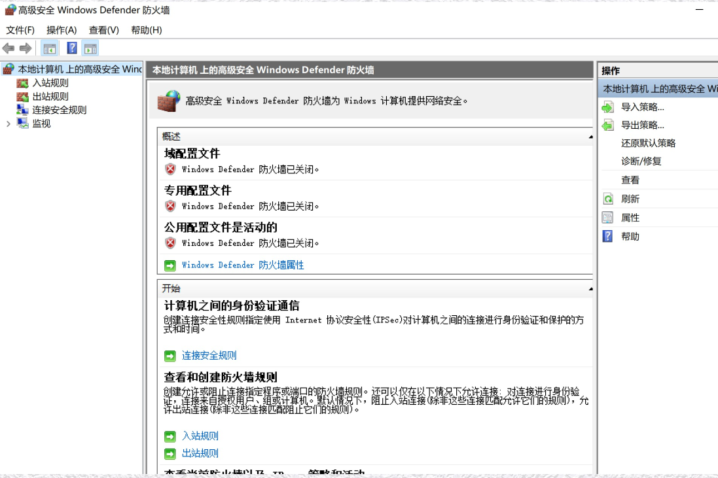The width and height of the screenshot is (718, 478).
Task: Click the 监视 monitor tree icon
Action: coord(22,123)
